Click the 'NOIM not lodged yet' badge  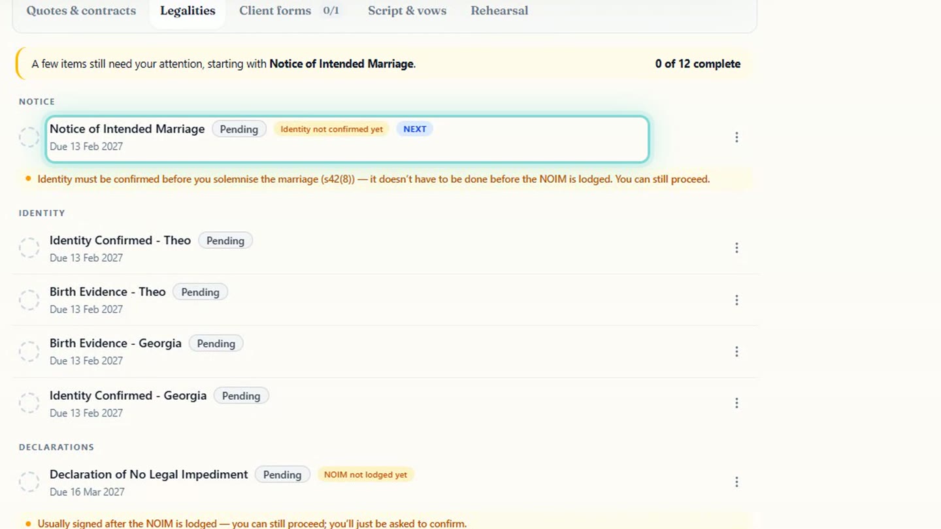365,475
